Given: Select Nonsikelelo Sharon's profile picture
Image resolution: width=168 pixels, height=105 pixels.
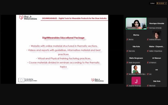Looking at the screenshot, I should (136, 69).
